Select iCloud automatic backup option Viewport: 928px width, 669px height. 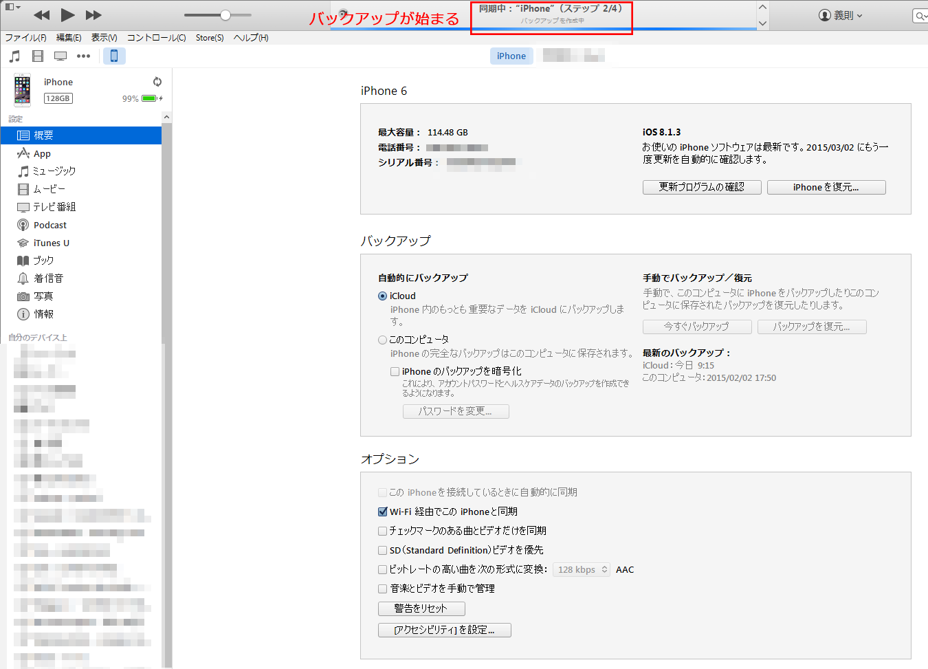pyautogui.click(x=382, y=296)
